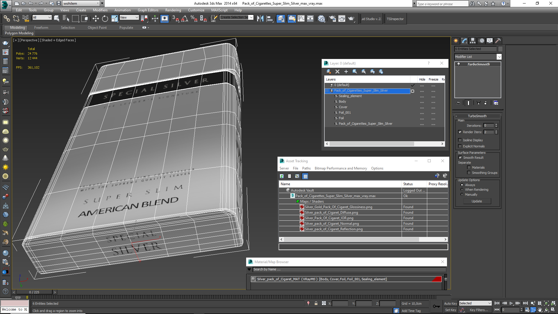
Task: Toggle Smooth Result checkbox
Action: coord(460,158)
